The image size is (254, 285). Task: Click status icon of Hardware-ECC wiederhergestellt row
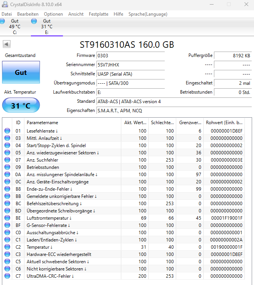tap(7, 254)
